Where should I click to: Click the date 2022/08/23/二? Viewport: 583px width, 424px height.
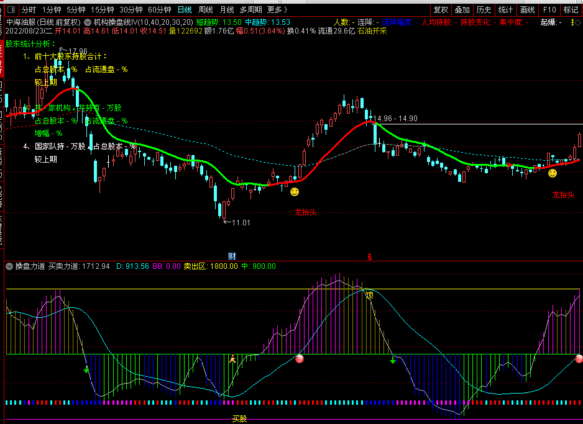(29, 31)
